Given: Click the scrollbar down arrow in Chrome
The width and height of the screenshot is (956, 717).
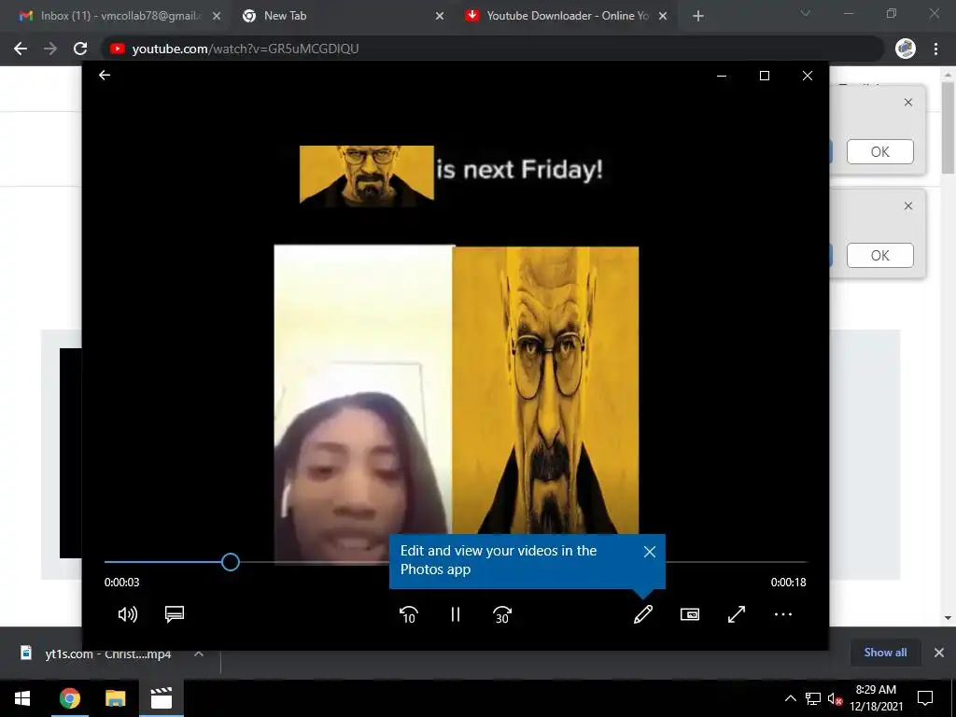Looking at the screenshot, I should 949,618.
